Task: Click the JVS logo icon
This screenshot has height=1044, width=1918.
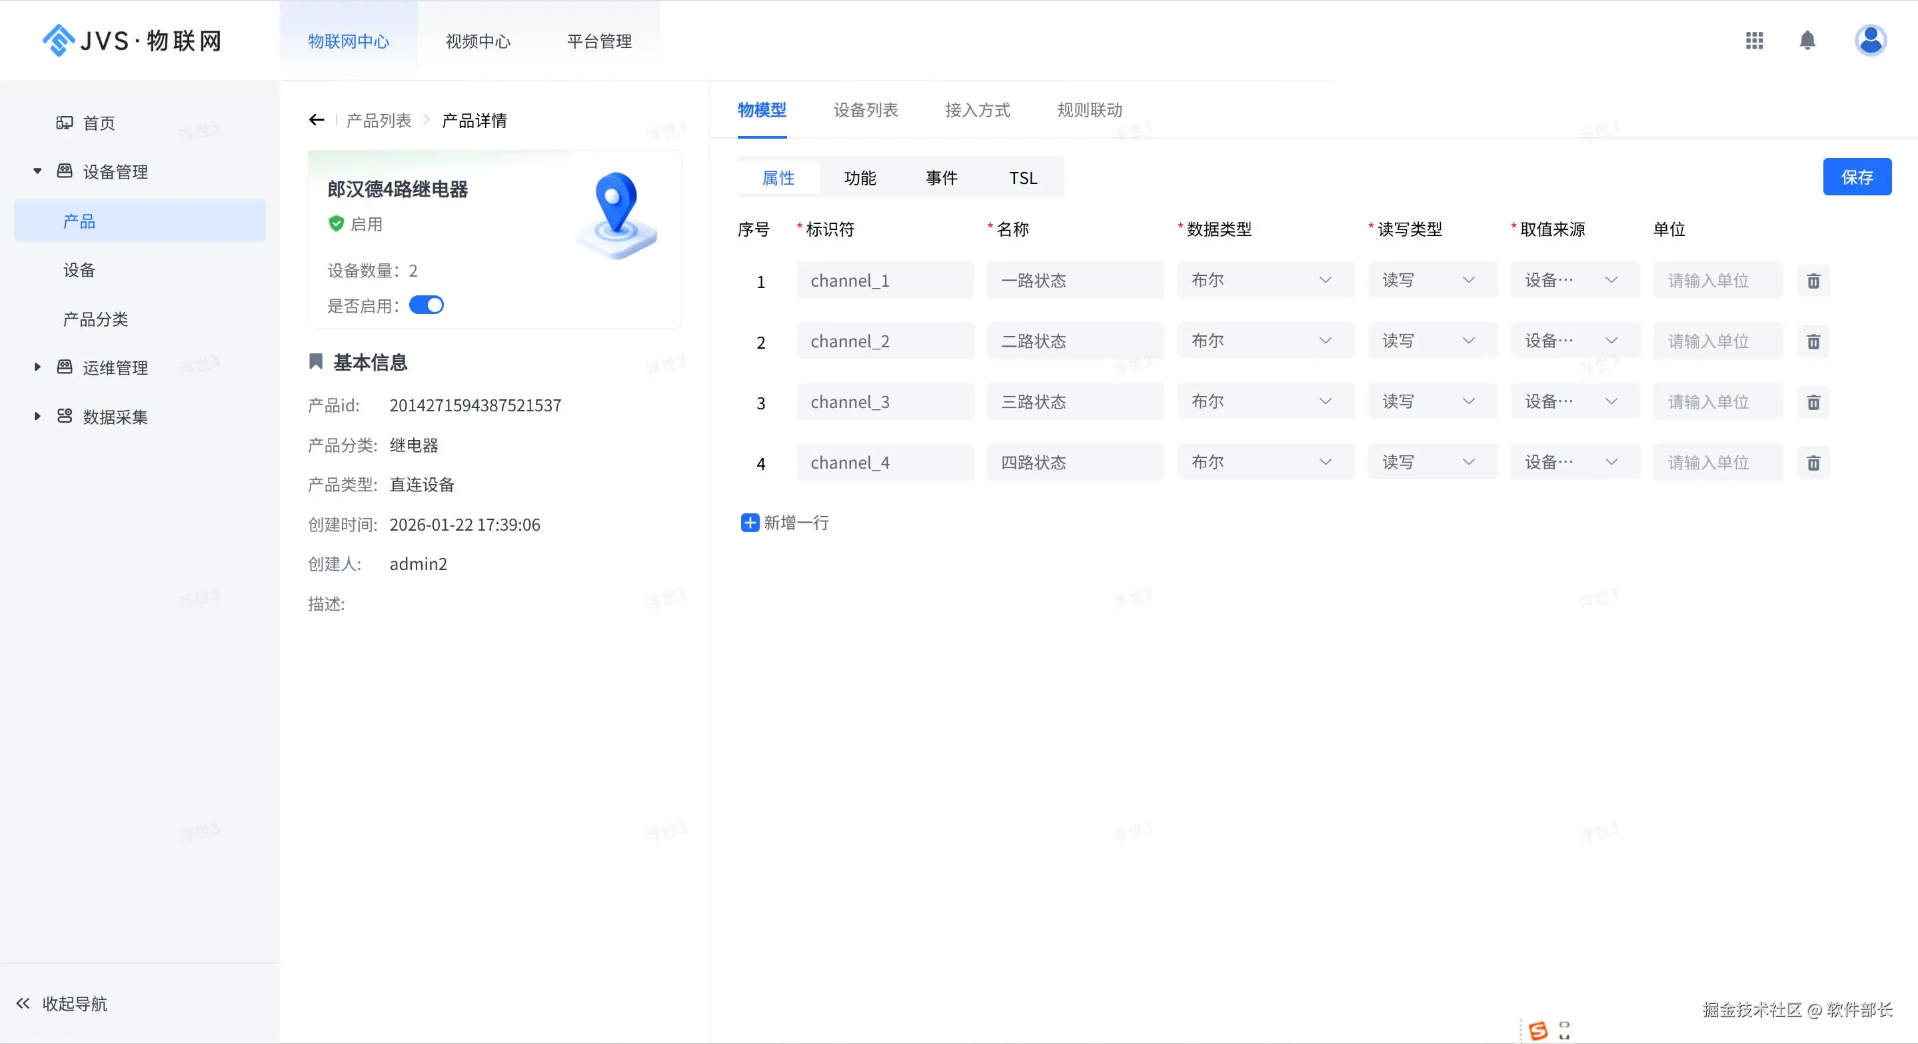Action: pyautogui.click(x=58, y=40)
